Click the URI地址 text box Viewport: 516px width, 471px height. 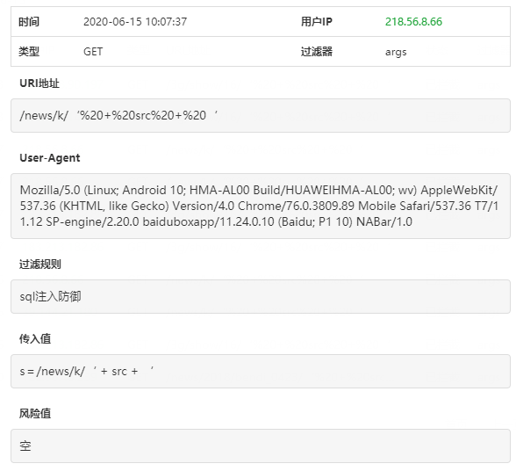[x=261, y=115]
